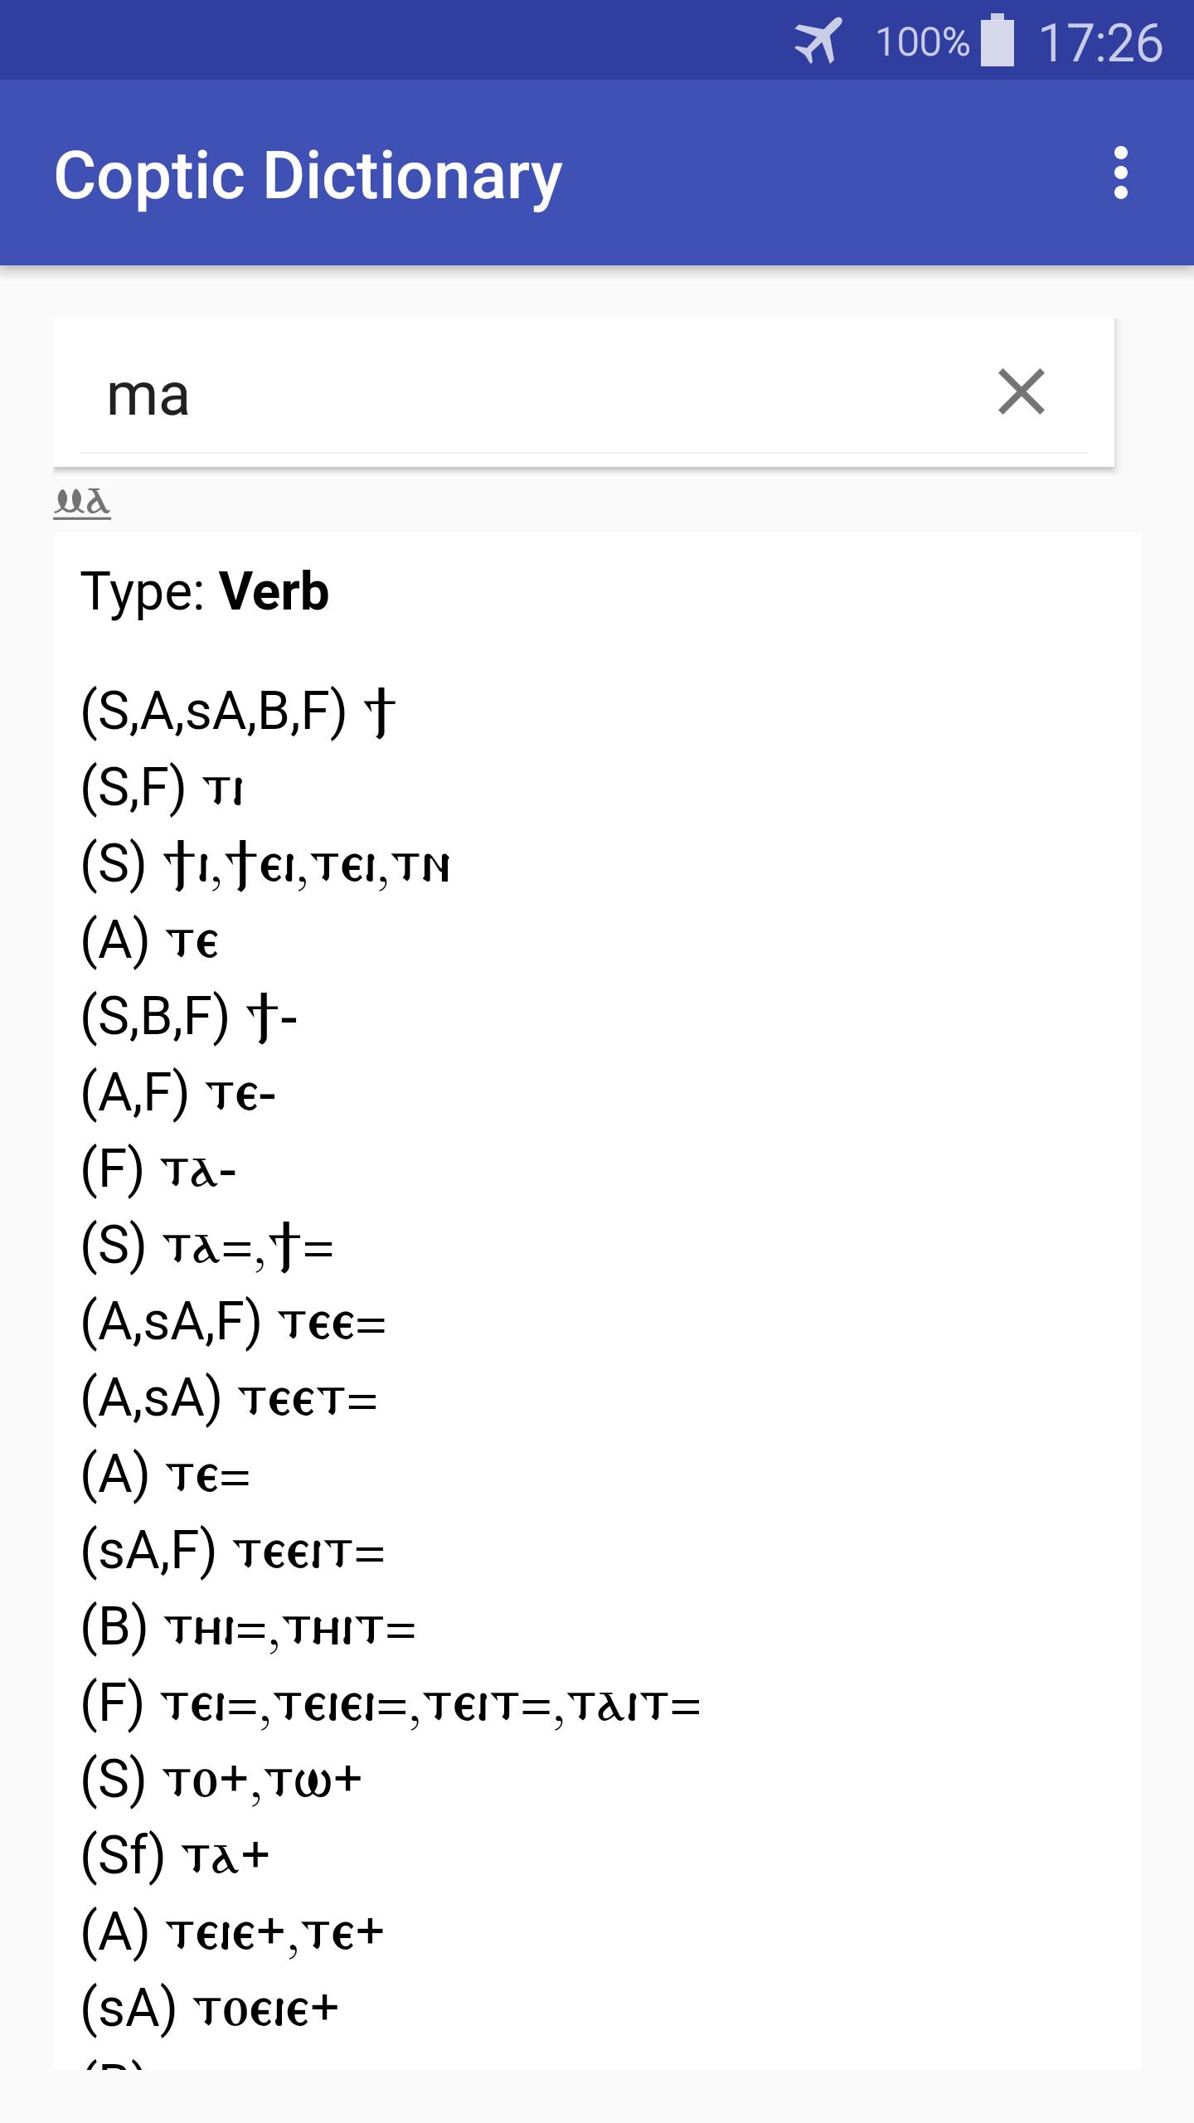Image resolution: width=1194 pixels, height=2123 pixels.
Task: Tap the (S,F) ⲧⲓ entry
Action: coord(163,789)
